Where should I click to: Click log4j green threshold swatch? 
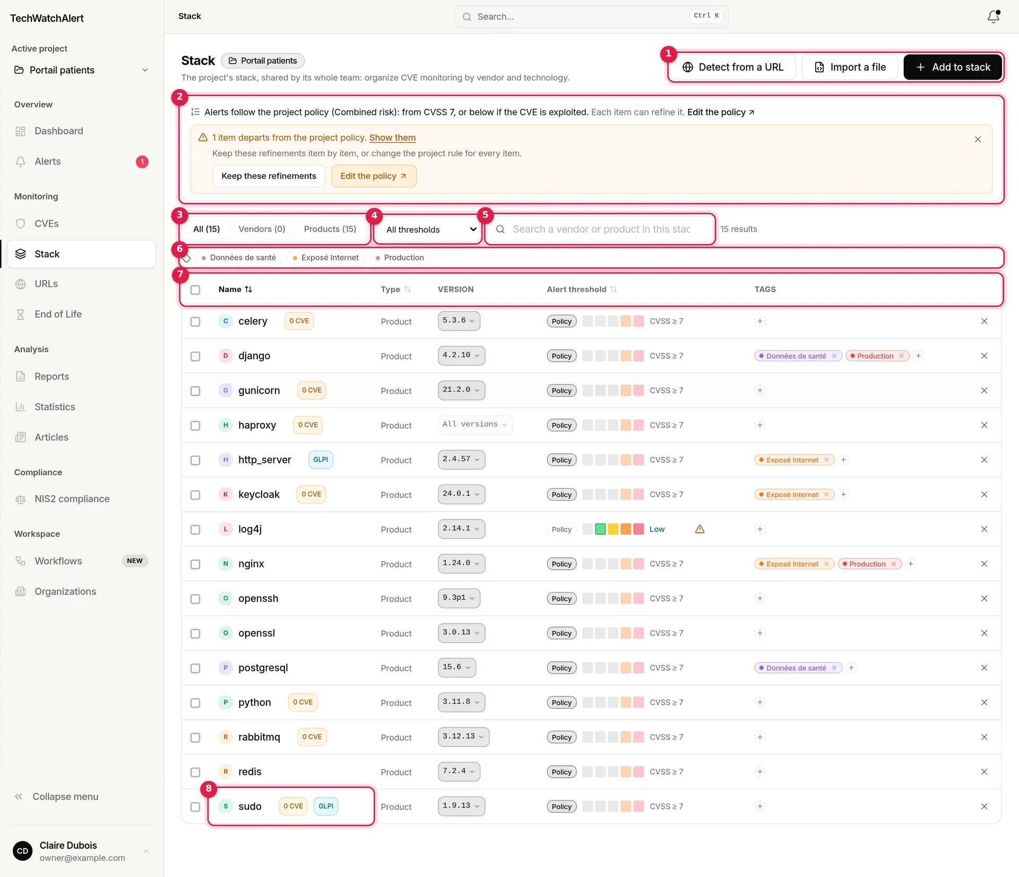coord(600,529)
